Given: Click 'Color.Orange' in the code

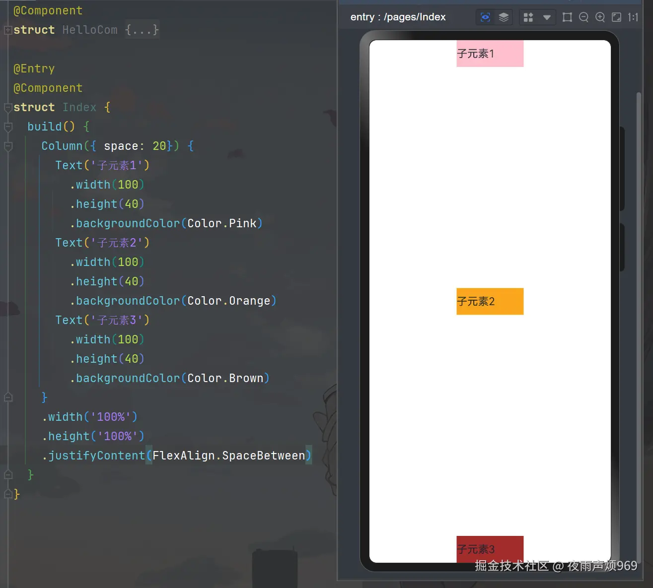Looking at the screenshot, I should point(229,301).
